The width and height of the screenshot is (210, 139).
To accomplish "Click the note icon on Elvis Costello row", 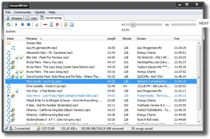I will (x=8, y=86).
